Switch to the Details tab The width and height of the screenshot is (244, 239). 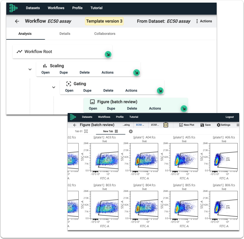click(x=65, y=34)
